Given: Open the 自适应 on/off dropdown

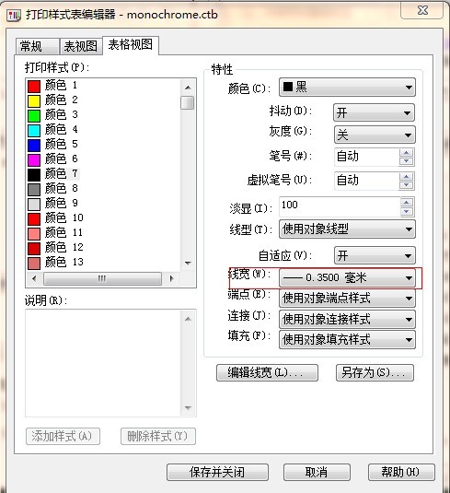Looking at the screenshot, I should [x=375, y=255].
